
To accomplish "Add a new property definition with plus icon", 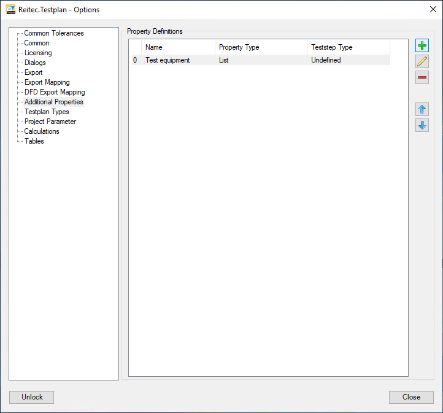I will 422,46.
